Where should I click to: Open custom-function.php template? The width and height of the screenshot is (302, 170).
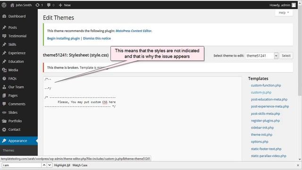[x=266, y=85]
